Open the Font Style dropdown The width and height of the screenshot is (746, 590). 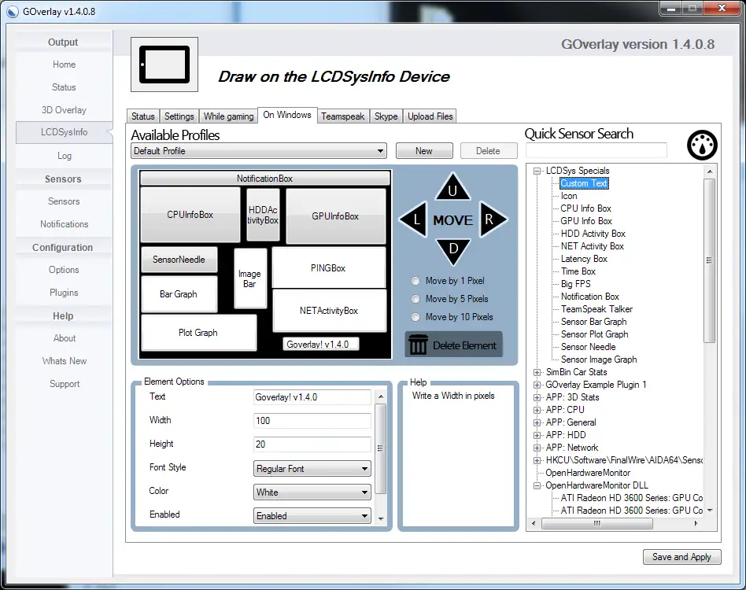[312, 469]
